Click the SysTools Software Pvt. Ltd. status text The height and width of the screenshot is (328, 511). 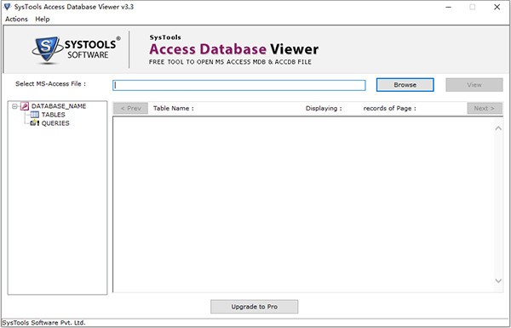[x=43, y=323]
